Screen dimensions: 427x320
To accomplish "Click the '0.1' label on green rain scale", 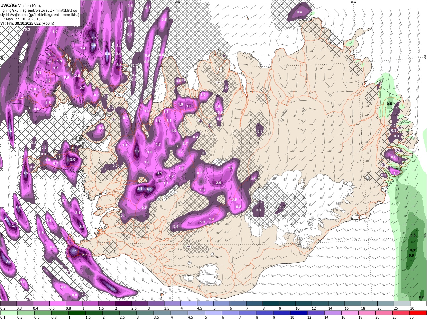I will click(3, 317).
